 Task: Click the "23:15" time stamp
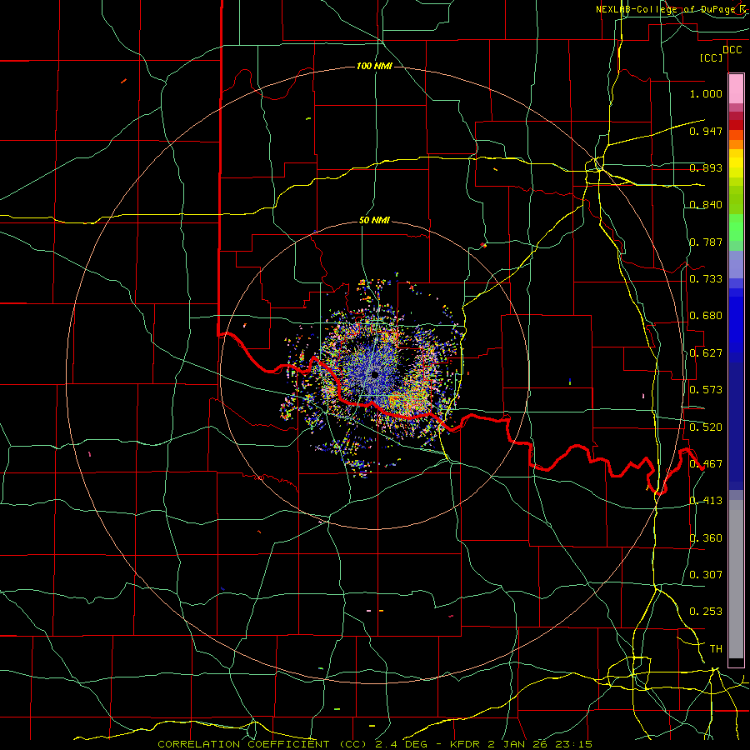[574, 744]
